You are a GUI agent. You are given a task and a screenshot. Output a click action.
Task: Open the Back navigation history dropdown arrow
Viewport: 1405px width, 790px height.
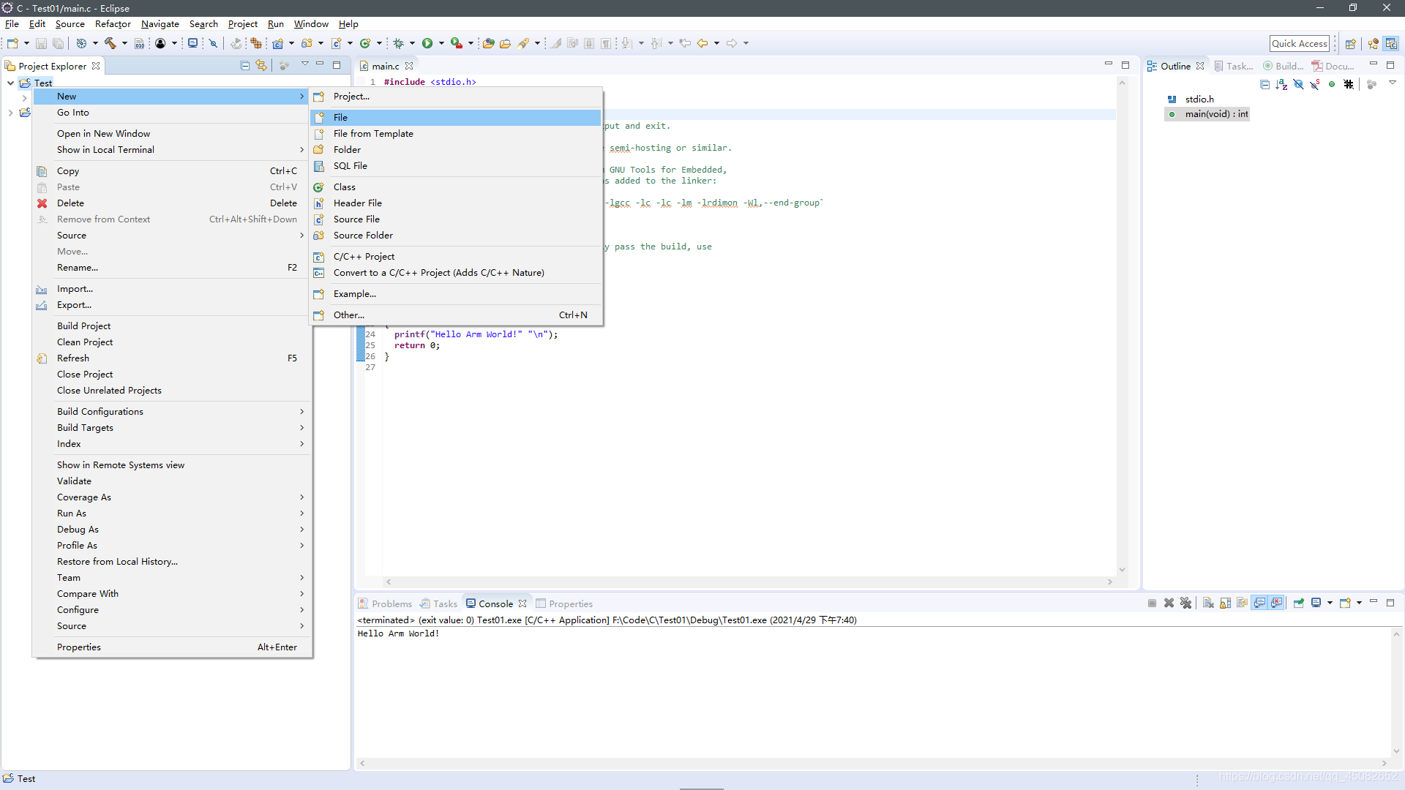click(x=716, y=43)
